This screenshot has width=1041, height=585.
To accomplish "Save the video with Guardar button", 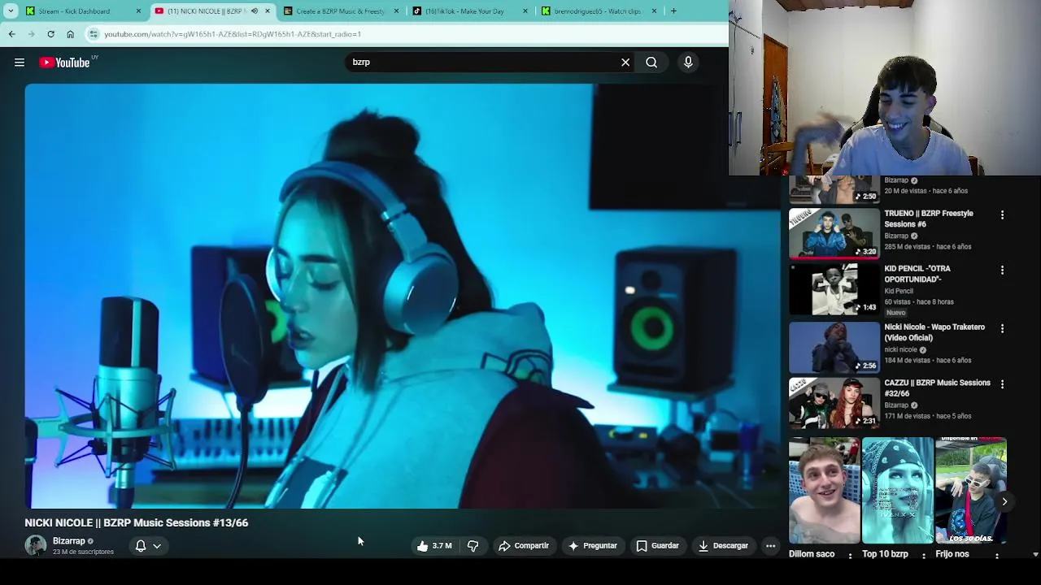I will pyautogui.click(x=657, y=546).
